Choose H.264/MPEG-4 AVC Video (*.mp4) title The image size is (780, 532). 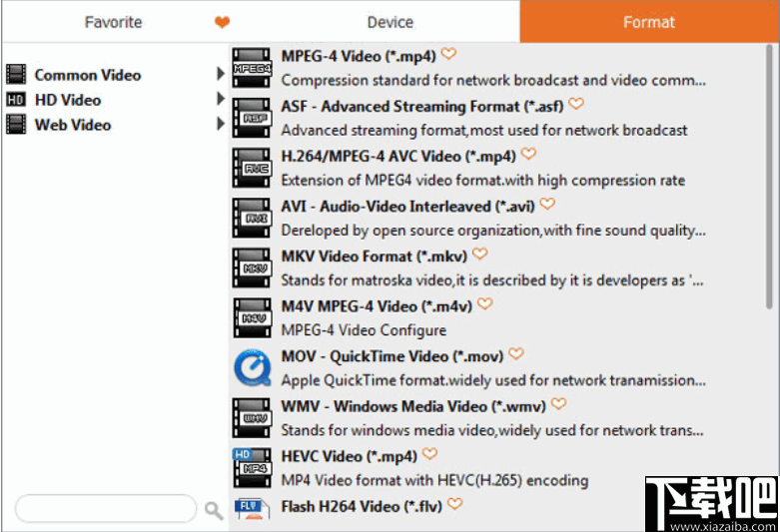(x=398, y=157)
